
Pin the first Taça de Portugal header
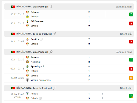55,34
